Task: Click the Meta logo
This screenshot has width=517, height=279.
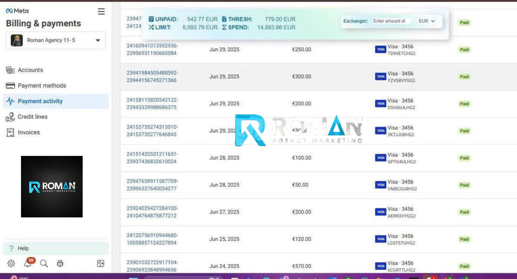Action: [17, 11]
